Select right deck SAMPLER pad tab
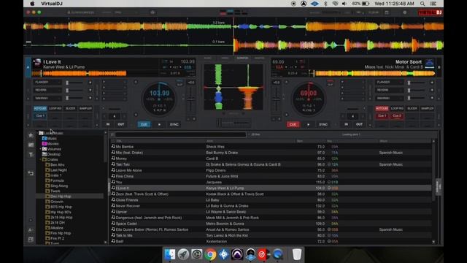Viewport: 467px width, 263px height. (x=427, y=109)
